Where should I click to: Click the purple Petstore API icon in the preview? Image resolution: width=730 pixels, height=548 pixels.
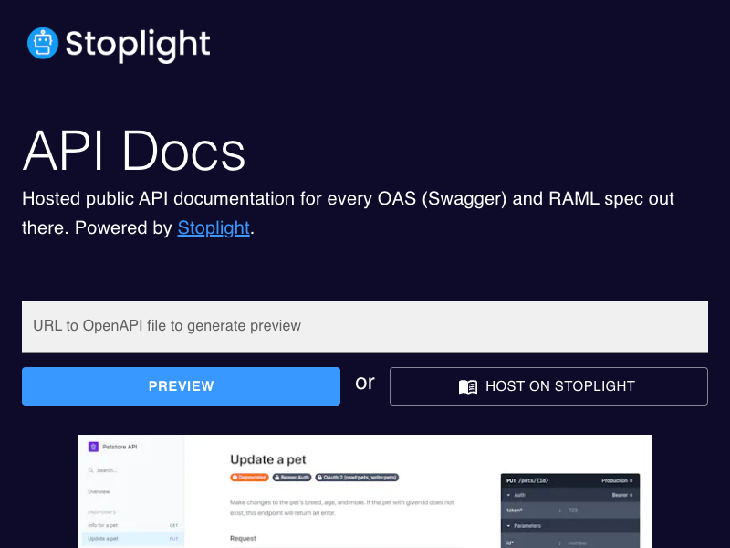pyautogui.click(x=93, y=447)
